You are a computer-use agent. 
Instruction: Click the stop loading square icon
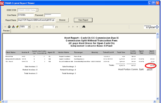point(77,27)
